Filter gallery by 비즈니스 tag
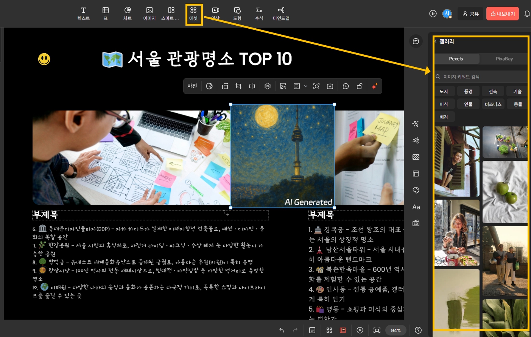 (x=493, y=104)
